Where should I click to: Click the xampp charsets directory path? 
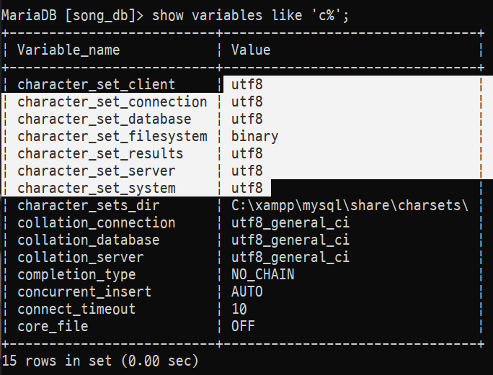pyautogui.click(x=350, y=205)
